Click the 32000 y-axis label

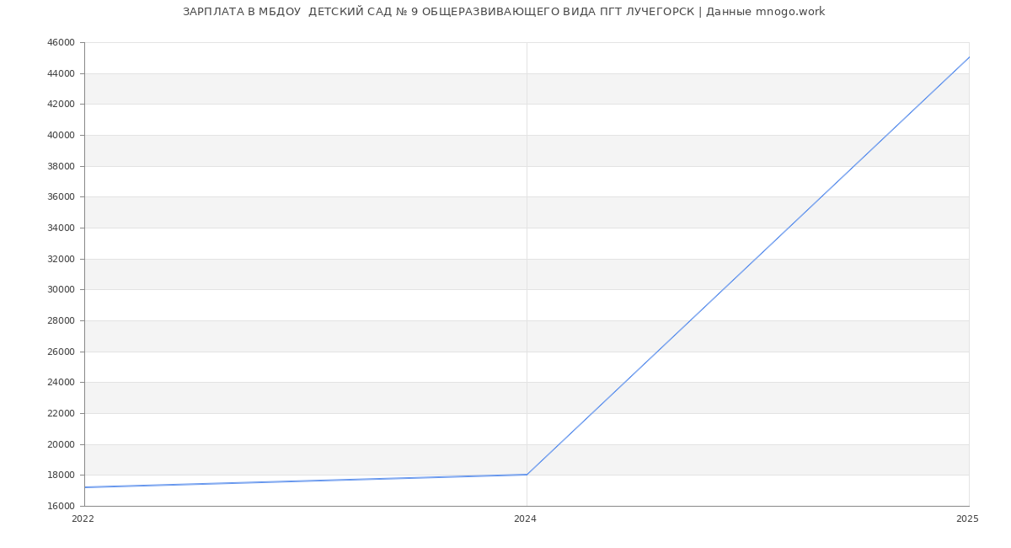coord(61,259)
